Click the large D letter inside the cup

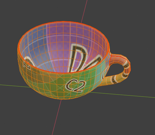78,58
